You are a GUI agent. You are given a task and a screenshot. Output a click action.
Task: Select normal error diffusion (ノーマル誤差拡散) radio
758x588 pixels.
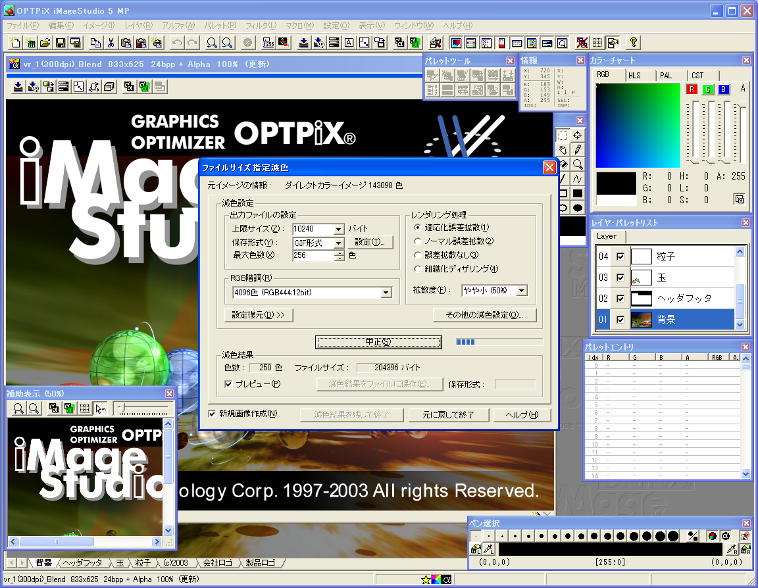[x=418, y=241]
